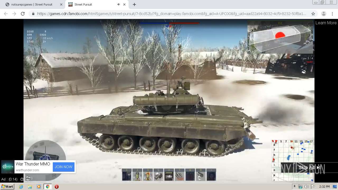Open the Chrome profile avatar menu
Screen dimensions: 338x190
pyautogui.click(x=323, y=14)
